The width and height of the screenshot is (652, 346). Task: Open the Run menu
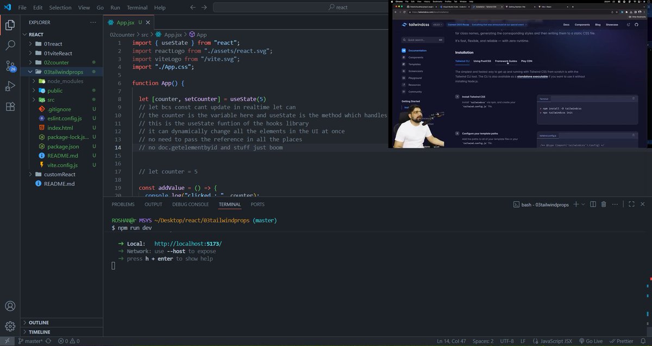[115, 8]
